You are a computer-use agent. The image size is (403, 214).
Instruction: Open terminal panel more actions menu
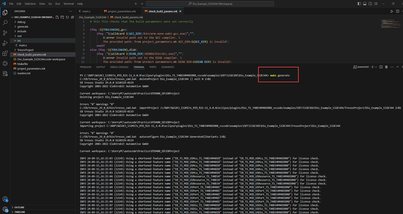[391, 67]
